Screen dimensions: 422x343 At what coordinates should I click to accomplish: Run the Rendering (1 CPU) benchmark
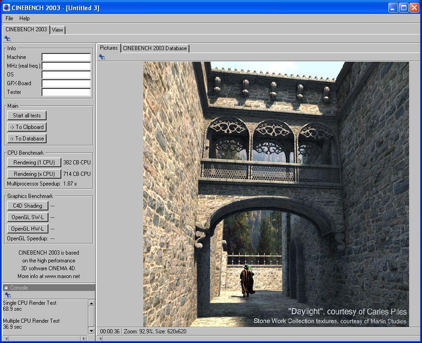click(x=34, y=163)
